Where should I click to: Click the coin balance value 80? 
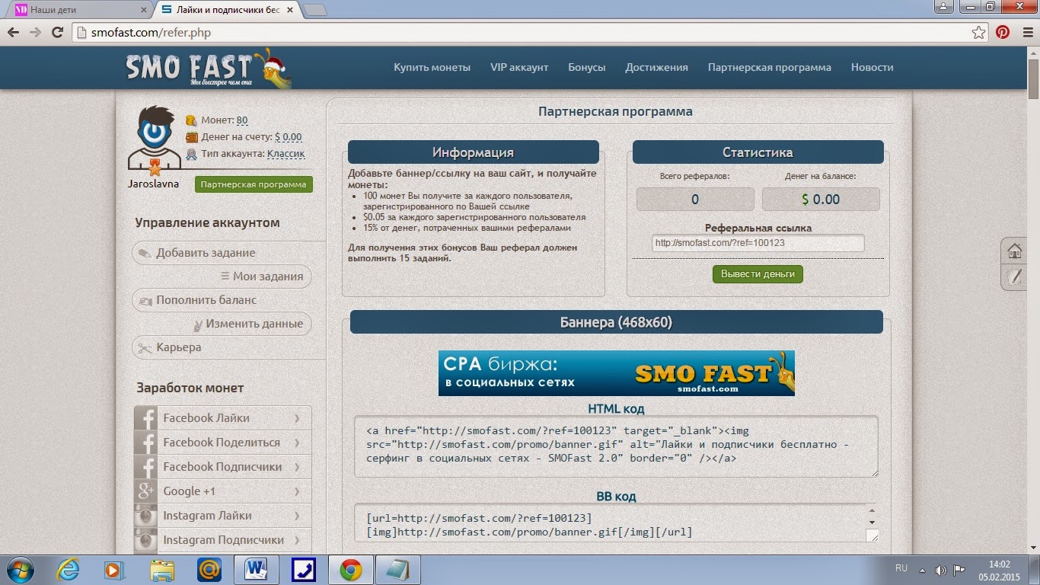242,120
